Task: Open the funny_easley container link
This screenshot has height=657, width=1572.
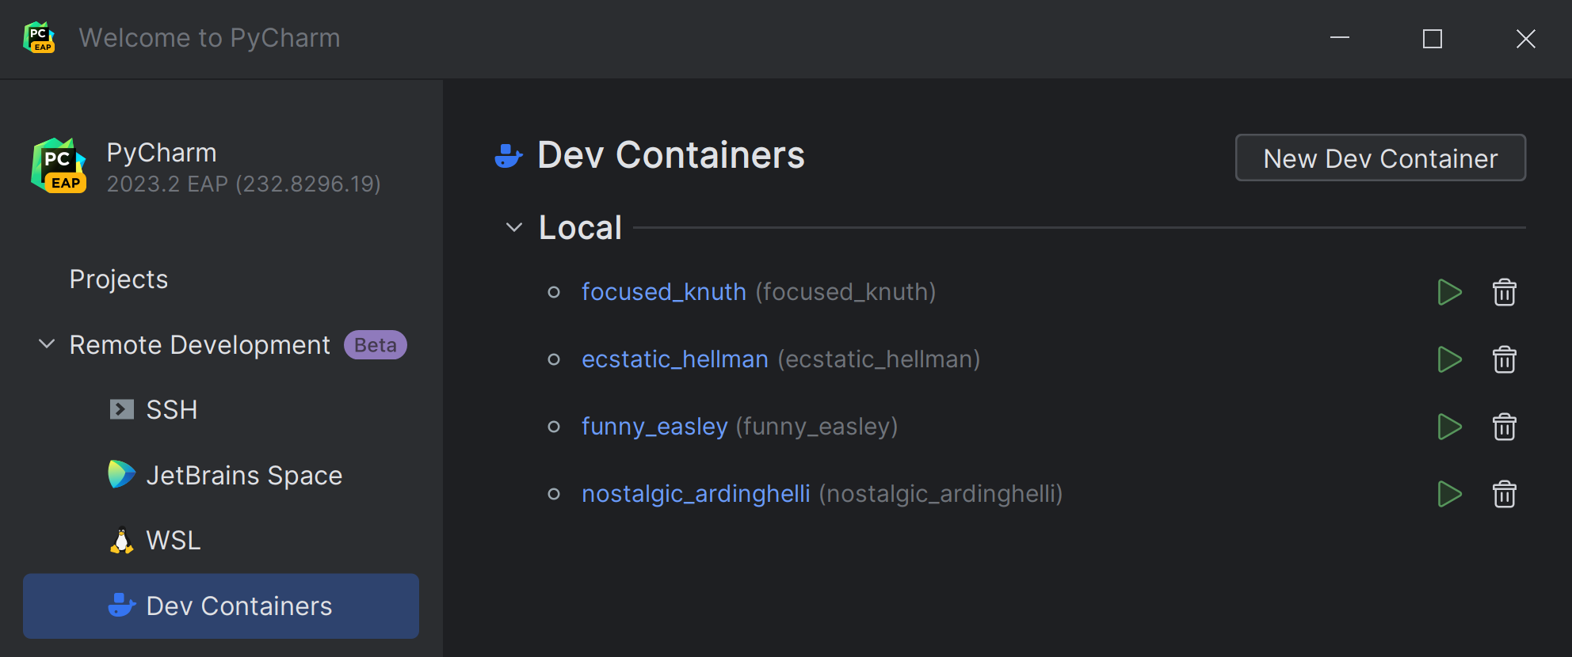Action: coord(654,427)
